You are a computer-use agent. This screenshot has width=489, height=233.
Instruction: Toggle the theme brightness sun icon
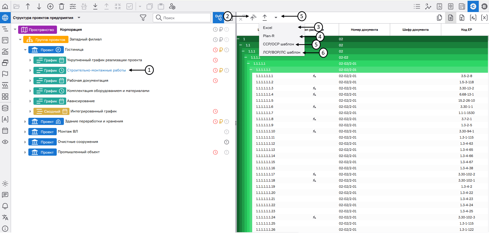(5, 184)
